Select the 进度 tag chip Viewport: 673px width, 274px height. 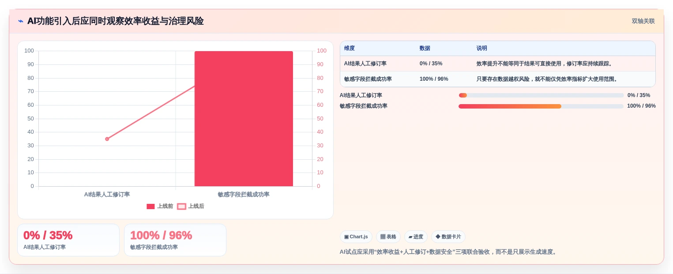pyautogui.click(x=416, y=237)
